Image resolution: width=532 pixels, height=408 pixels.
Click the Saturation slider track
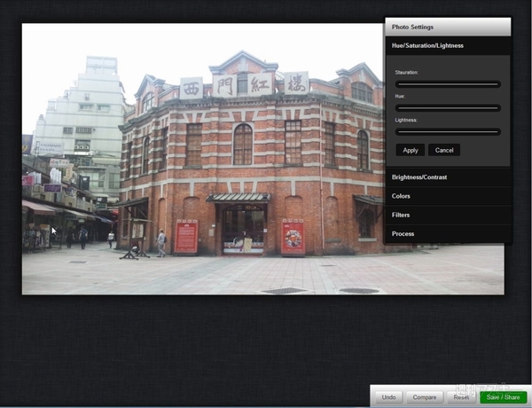448,84
